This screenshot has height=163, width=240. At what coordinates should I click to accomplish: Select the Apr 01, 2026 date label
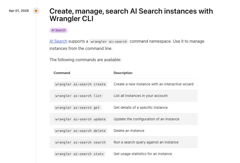pos(19,11)
